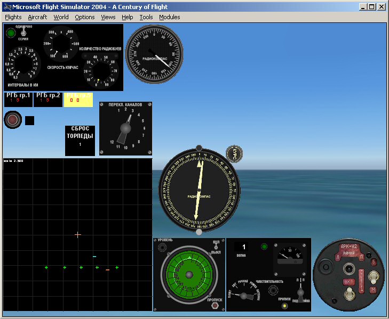Click the dark knob atop the large РАДИОКОМПАС
Image resolution: width=389 pixels, height=319 pixels.
coord(199,148)
